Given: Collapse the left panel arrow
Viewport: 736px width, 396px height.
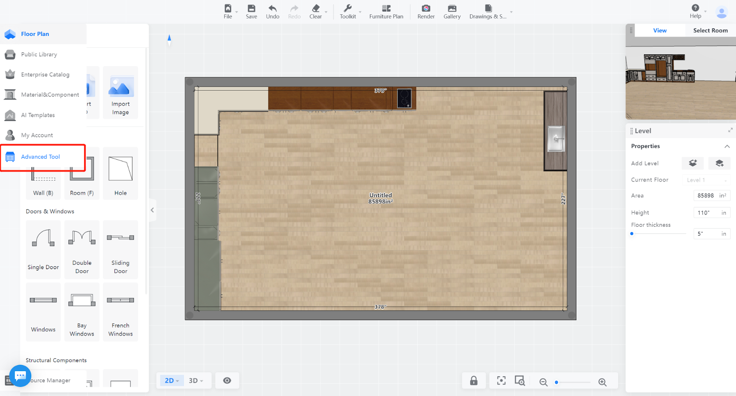Looking at the screenshot, I should (x=152, y=210).
